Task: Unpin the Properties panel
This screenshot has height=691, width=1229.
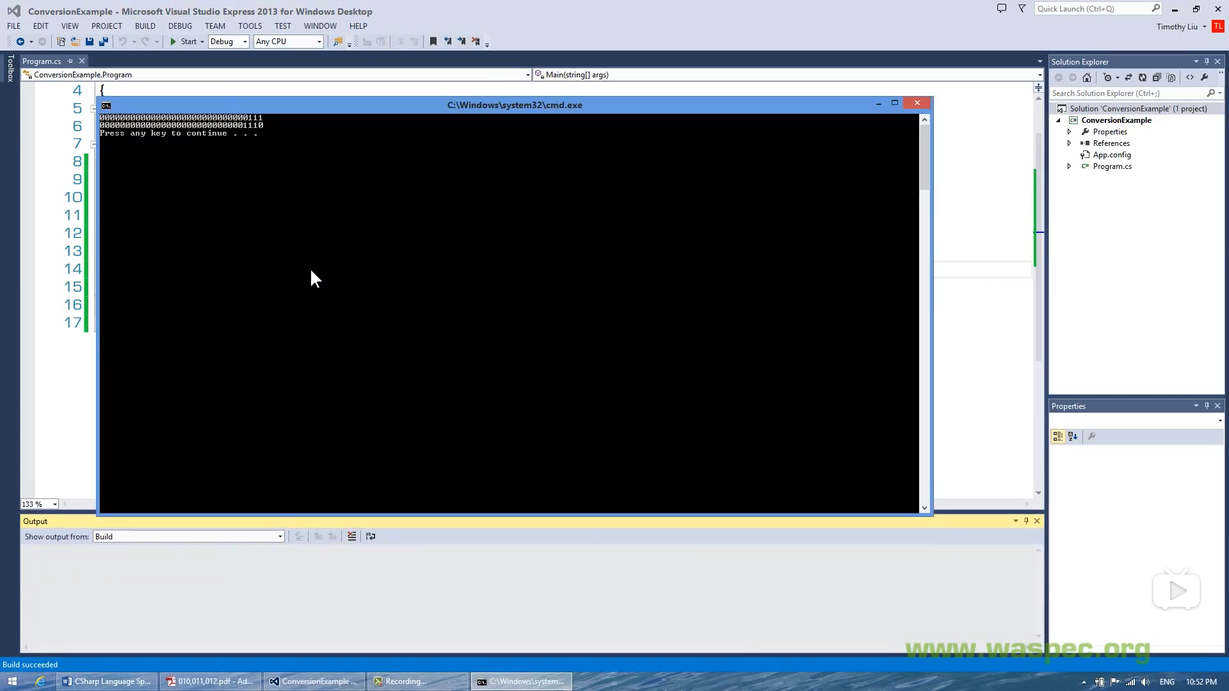Action: [1207, 406]
